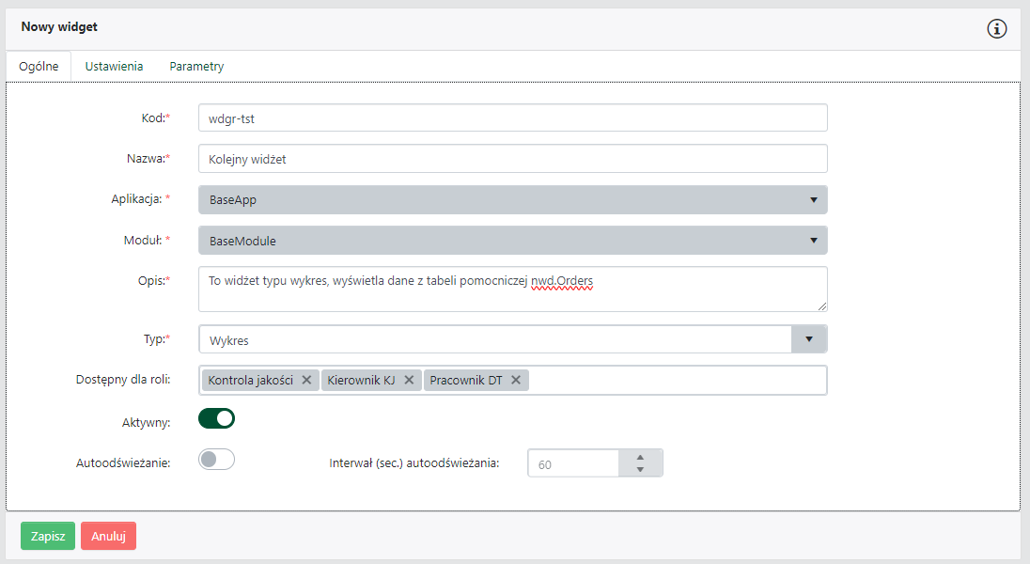Open the Parametry tab
This screenshot has height=564, width=1030.
pos(196,67)
